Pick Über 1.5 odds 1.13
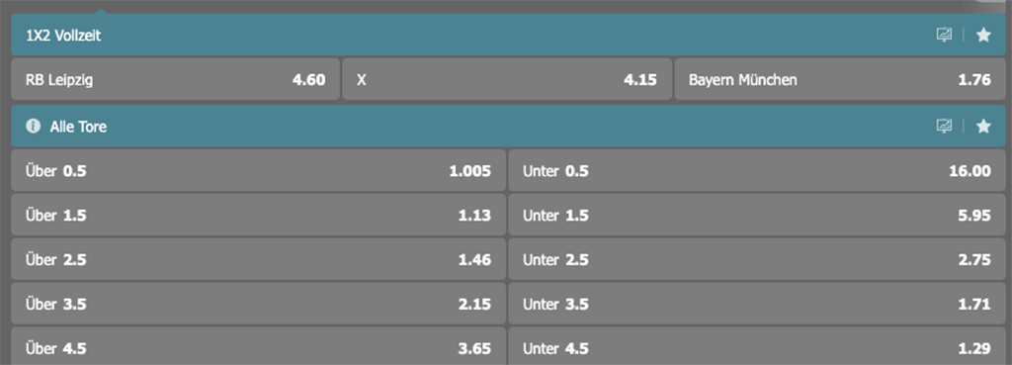This screenshot has width=1012, height=365. [x=258, y=215]
